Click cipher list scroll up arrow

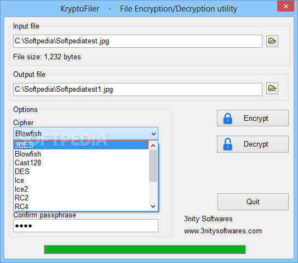pos(153,146)
